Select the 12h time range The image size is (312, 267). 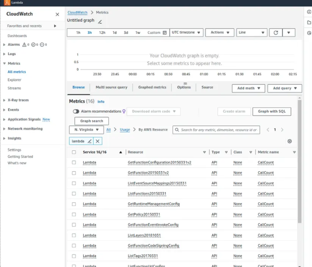102,32
